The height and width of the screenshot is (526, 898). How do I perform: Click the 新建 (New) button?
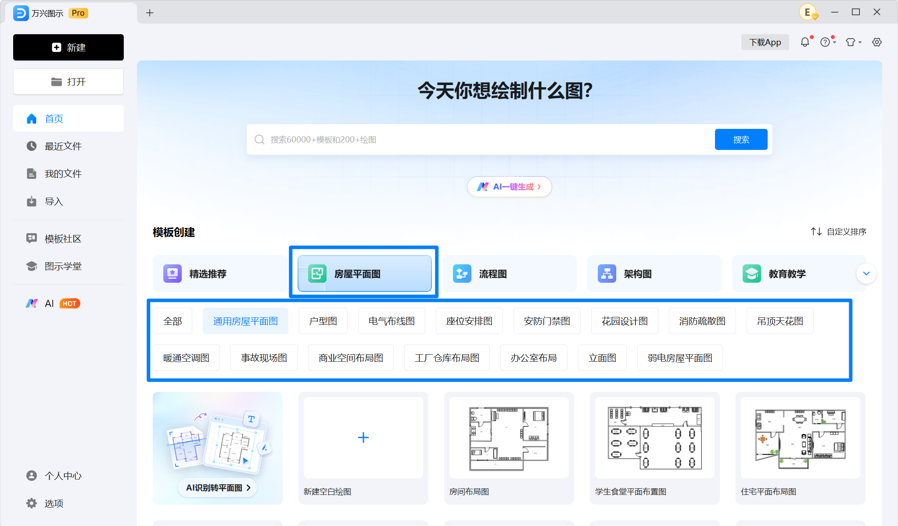coord(68,47)
